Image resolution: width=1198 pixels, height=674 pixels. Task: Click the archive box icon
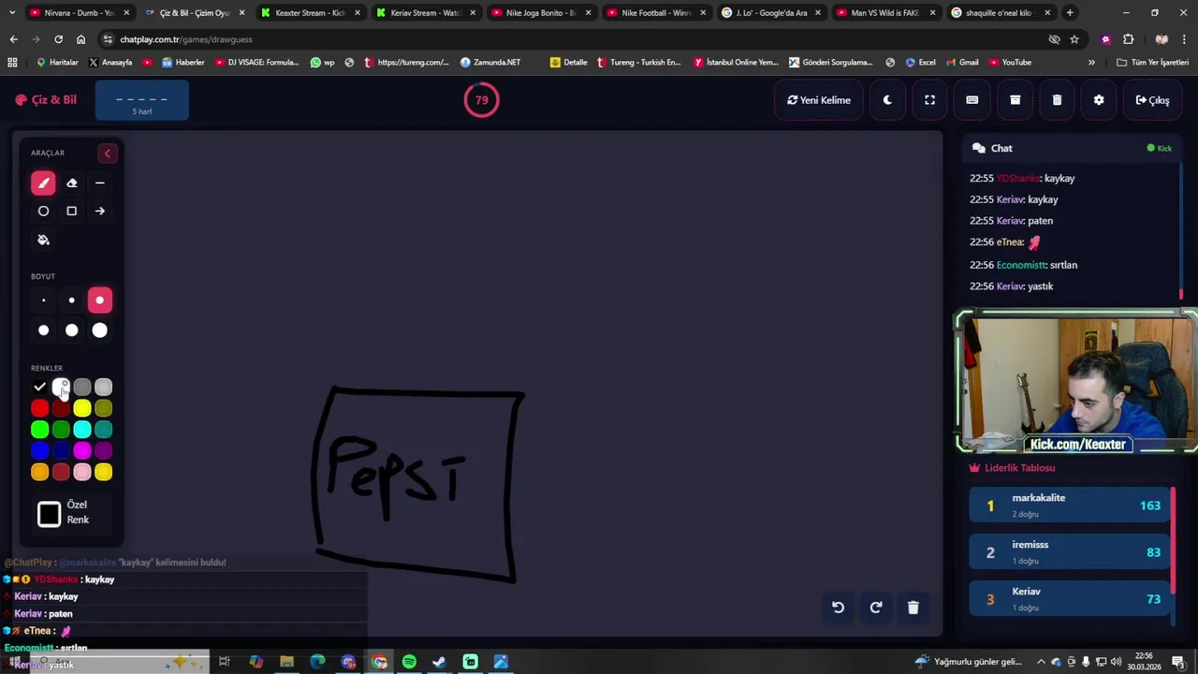click(1015, 100)
